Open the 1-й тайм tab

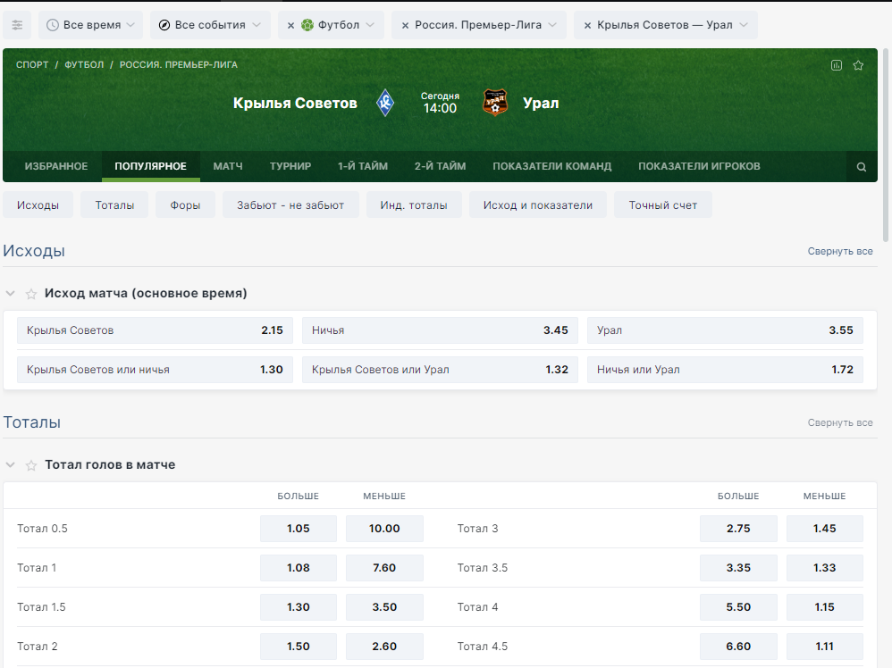(363, 167)
